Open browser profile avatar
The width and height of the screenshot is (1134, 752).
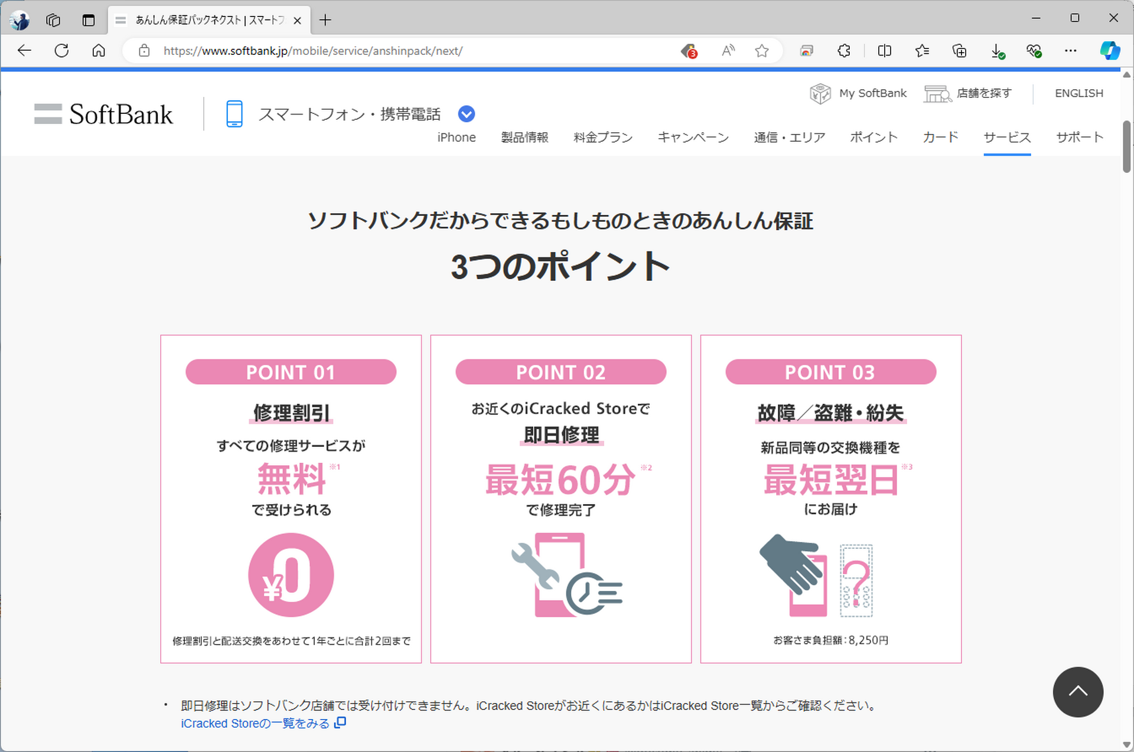(x=20, y=21)
